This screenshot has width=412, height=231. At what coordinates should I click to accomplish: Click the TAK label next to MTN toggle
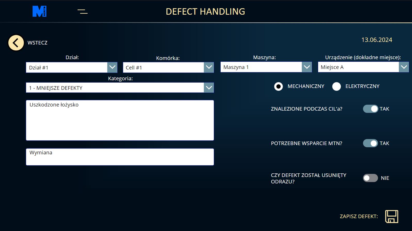coord(384,143)
